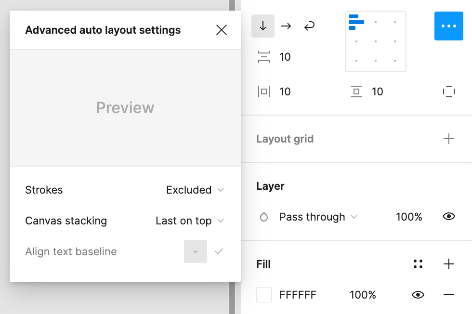Viewport: 472px width, 314px height.
Task: Open advanced layout options with blue dots button
Action: point(448,26)
